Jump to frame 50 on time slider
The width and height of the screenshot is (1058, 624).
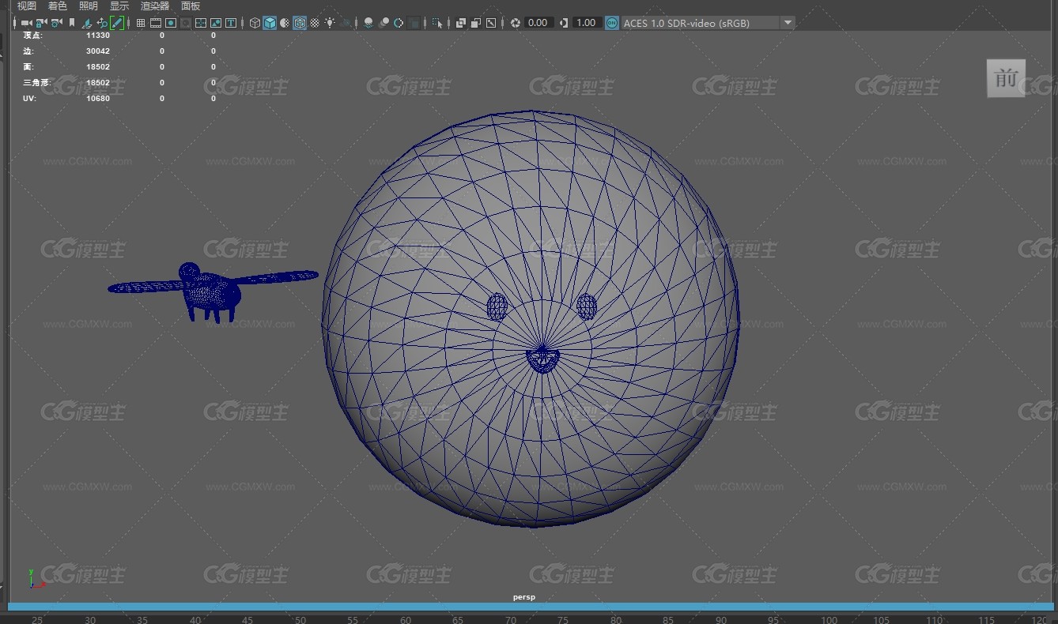300,620
